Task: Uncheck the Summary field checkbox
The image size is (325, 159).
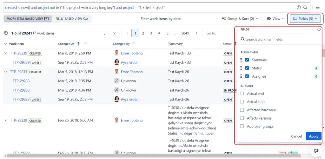Action: click(247, 60)
